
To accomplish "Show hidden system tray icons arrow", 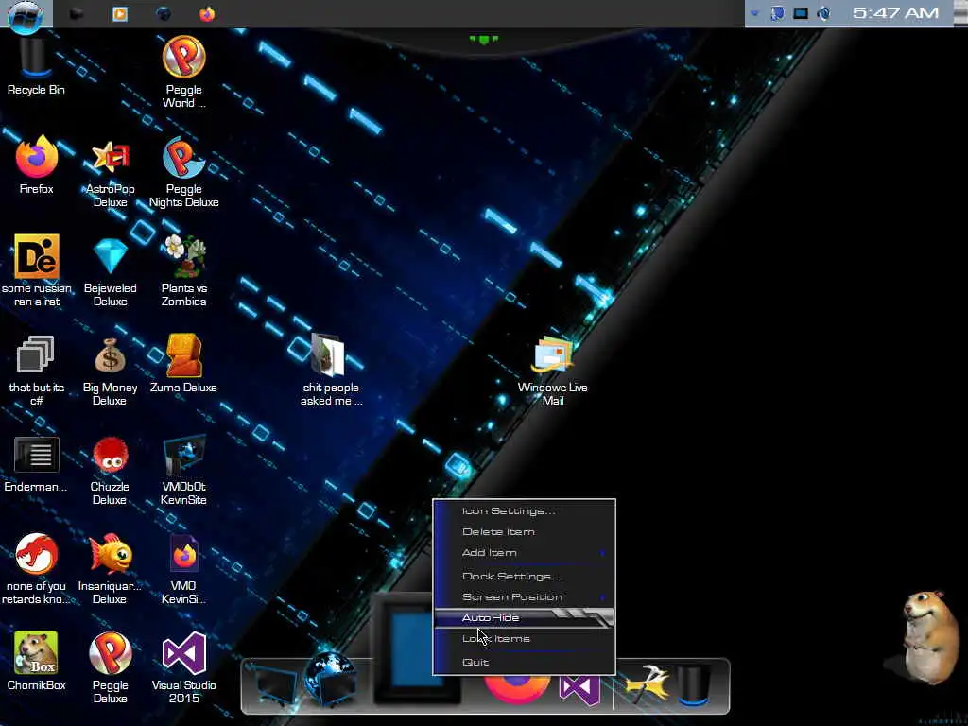I will [x=754, y=13].
